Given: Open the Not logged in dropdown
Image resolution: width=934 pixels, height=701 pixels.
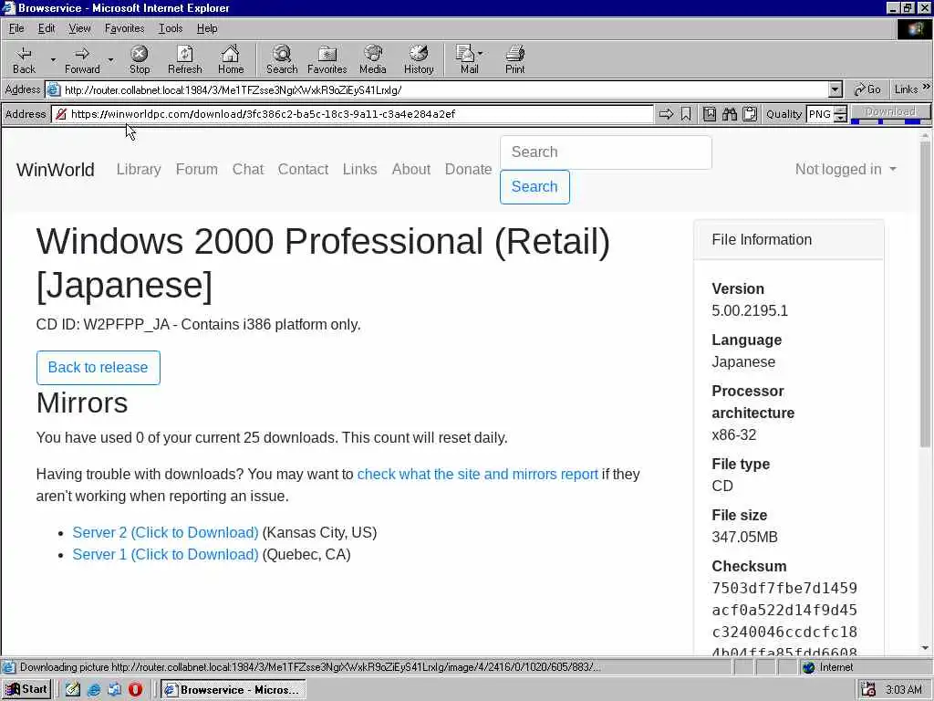Looking at the screenshot, I should tap(846, 169).
